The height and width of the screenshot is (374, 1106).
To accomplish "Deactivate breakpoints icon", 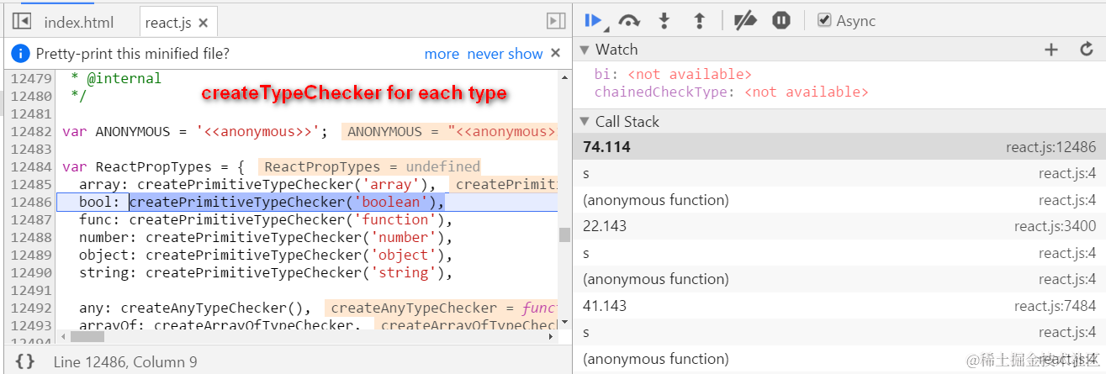I will coord(745,21).
